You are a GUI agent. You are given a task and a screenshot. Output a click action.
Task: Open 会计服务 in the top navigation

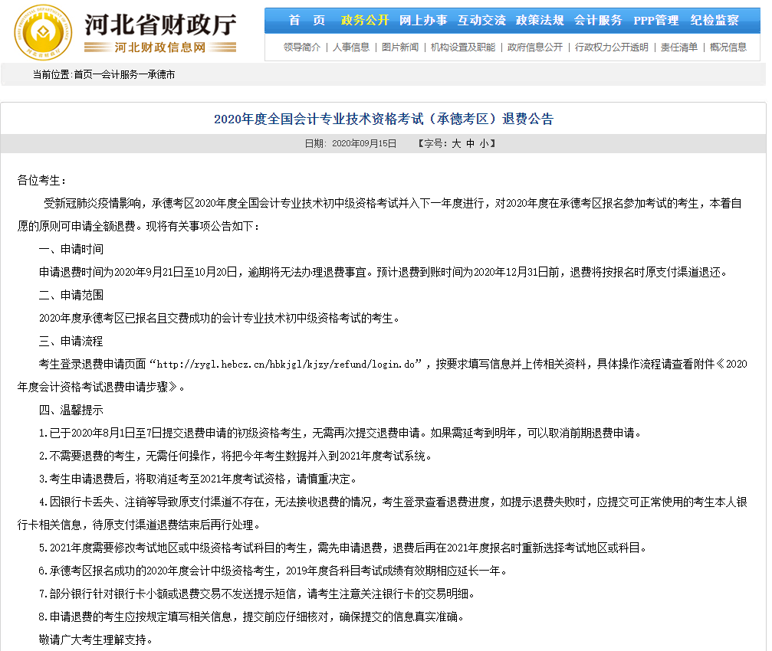click(x=598, y=21)
